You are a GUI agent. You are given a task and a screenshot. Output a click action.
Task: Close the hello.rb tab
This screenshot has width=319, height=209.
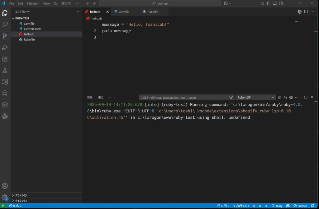point(107,11)
